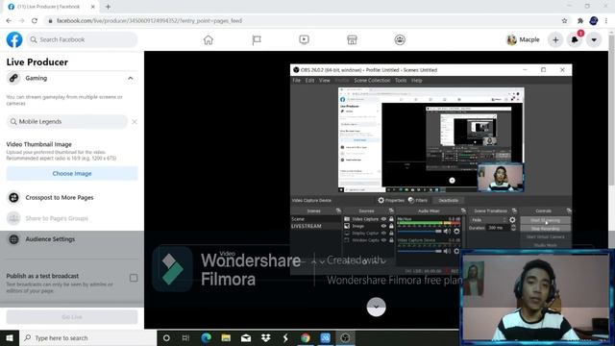Adjust the Mic/Aux volume slider
Screen dimensions: 615x346
[x=419, y=232]
